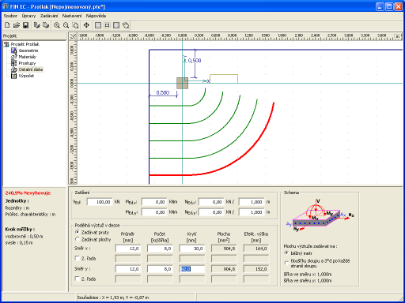The image size is (405, 303).
Task: Zoom in using the magnifier plus icon
Action: pos(57,25)
